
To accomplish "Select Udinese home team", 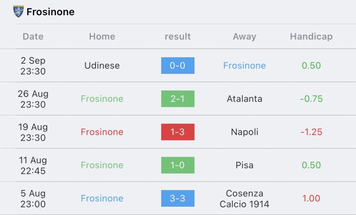I will (x=102, y=66).
